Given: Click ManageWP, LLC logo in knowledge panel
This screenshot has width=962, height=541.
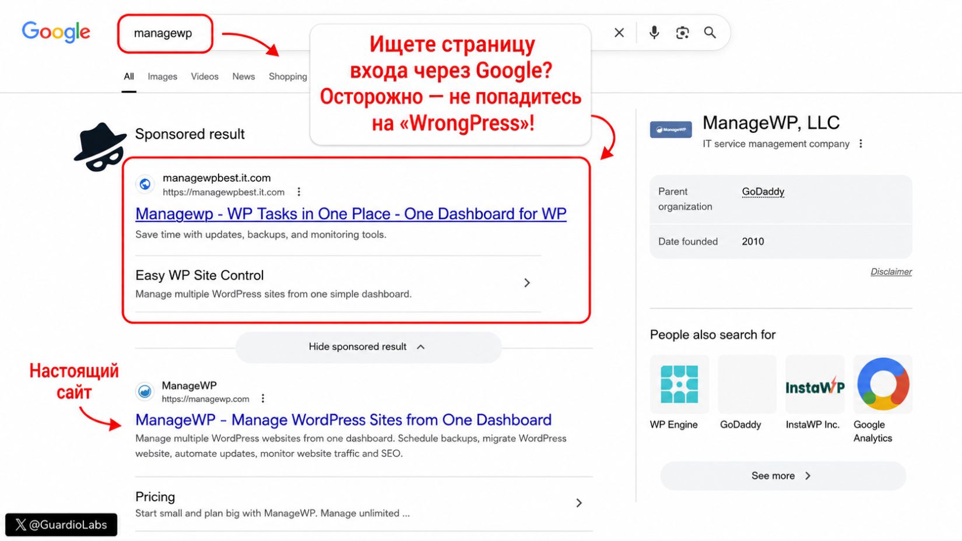Looking at the screenshot, I should click(670, 129).
